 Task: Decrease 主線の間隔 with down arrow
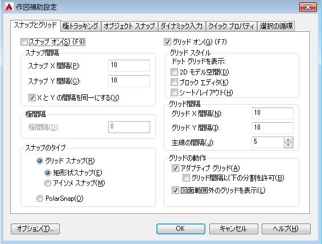click(x=288, y=145)
